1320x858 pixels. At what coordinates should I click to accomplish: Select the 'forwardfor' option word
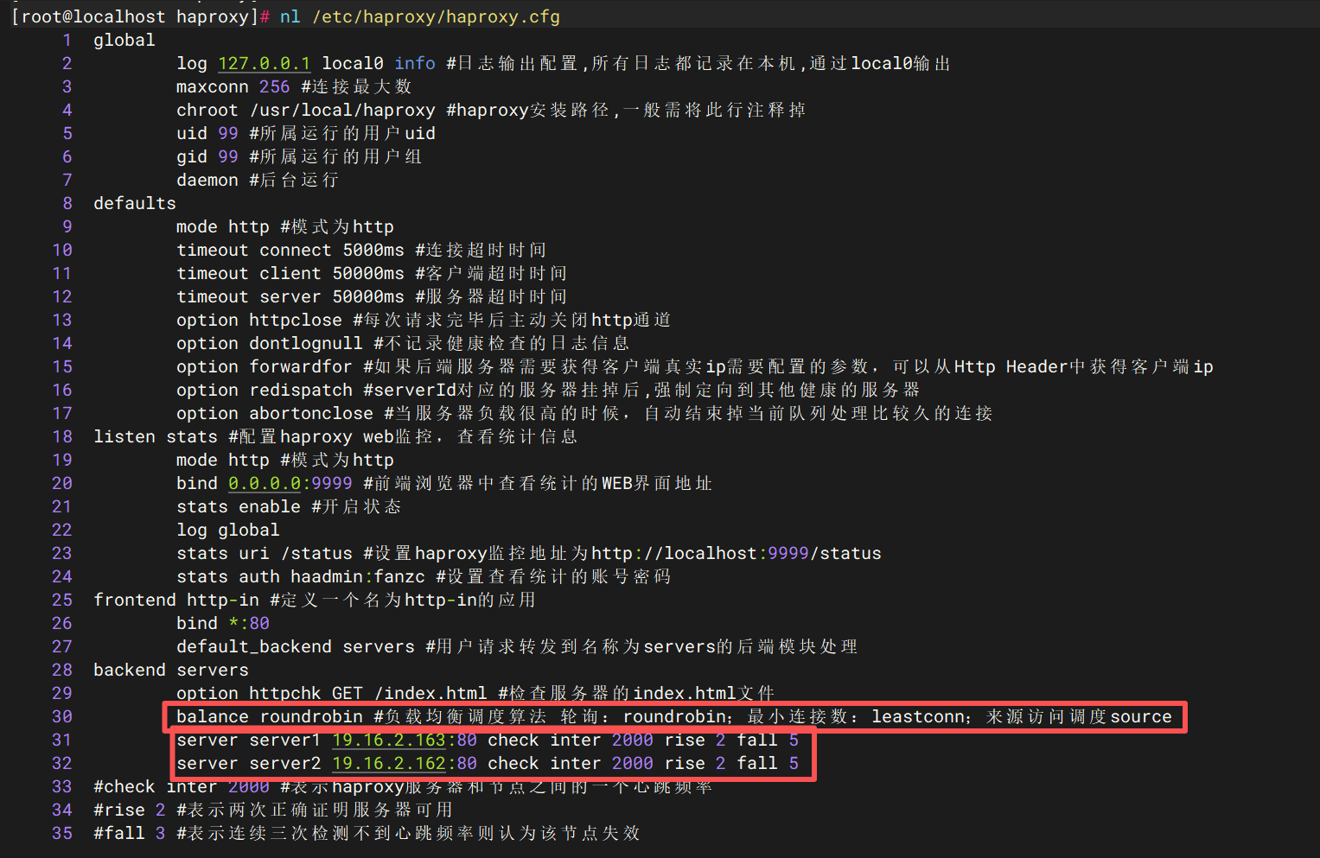pyautogui.click(x=301, y=366)
